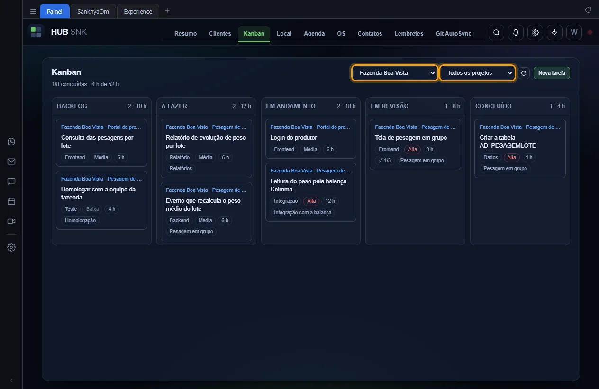
Task: Open WhatsApp icon in left sidebar
Action: pos(11,142)
